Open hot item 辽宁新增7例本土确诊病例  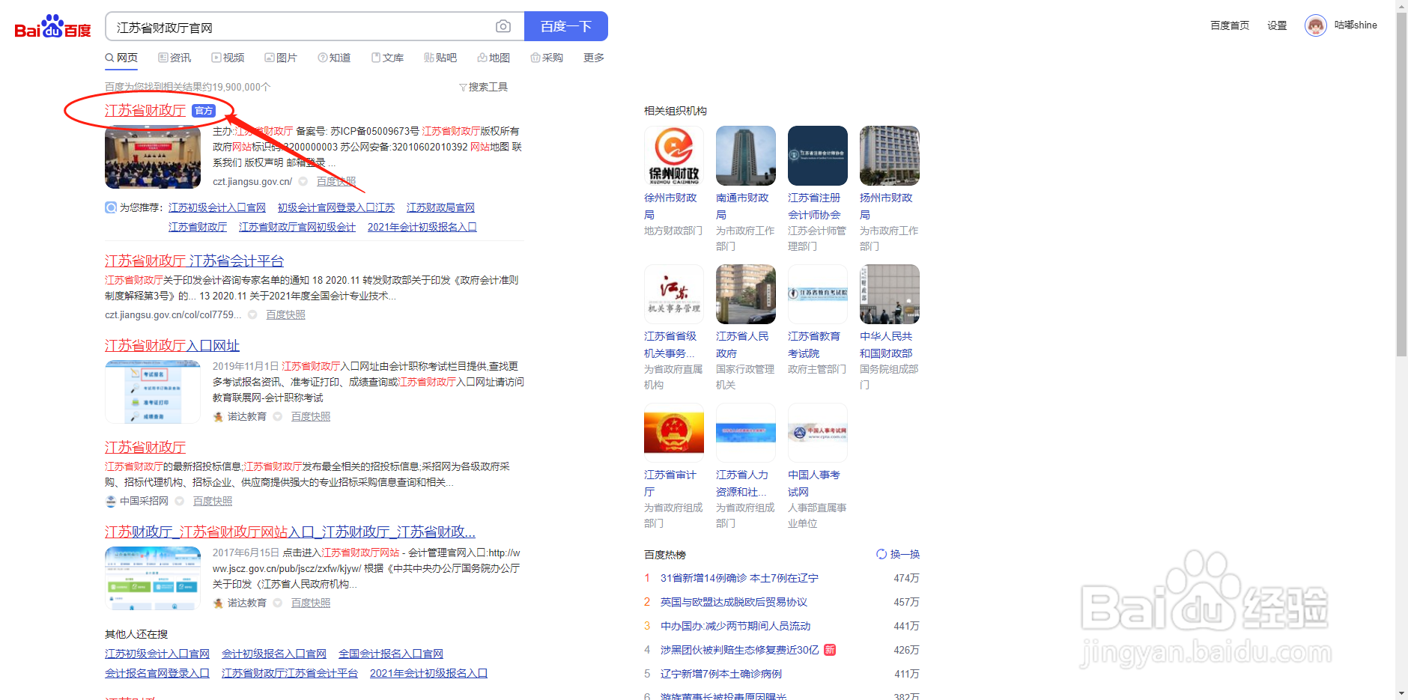click(721, 674)
